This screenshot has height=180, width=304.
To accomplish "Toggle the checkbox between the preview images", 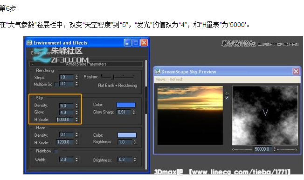I will (227, 98).
